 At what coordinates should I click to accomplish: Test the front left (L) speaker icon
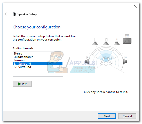pyautogui.click(x=95, y=43)
